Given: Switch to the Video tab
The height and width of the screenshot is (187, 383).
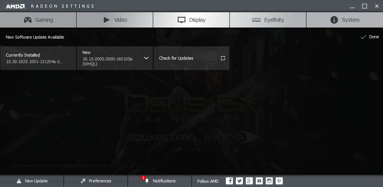Looking at the screenshot, I should click(115, 20).
